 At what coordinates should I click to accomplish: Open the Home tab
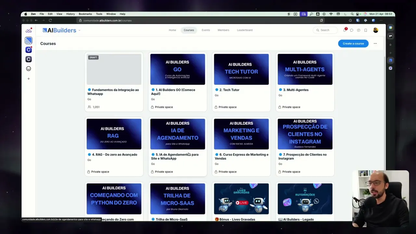click(172, 30)
